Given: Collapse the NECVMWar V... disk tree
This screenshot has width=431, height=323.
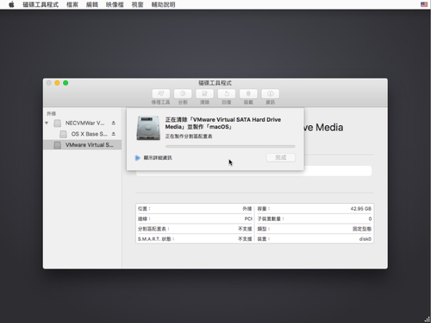Looking at the screenshot, I should 47,123.
